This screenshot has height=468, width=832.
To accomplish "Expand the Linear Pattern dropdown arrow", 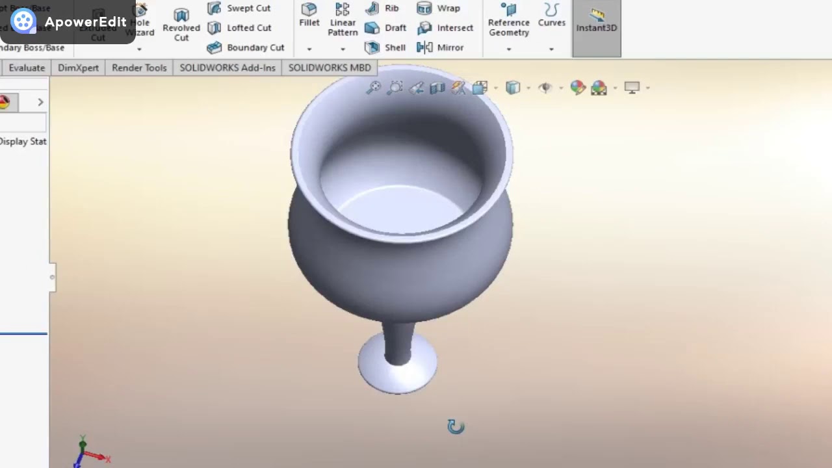I will coord(343,49).
